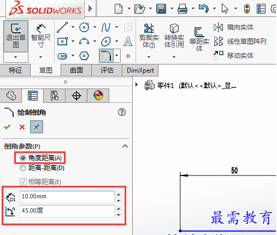Click Linear Sketch Pattern (线性草图阵列)
277x235 pixels.
click(x=240, y=42)
